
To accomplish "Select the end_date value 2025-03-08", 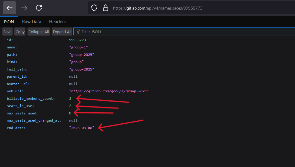I will click(81, 128).
